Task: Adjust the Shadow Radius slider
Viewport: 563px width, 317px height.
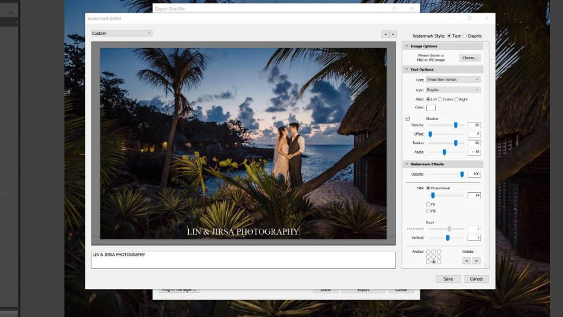Action: pyautogui.click(x=455, y=143)
